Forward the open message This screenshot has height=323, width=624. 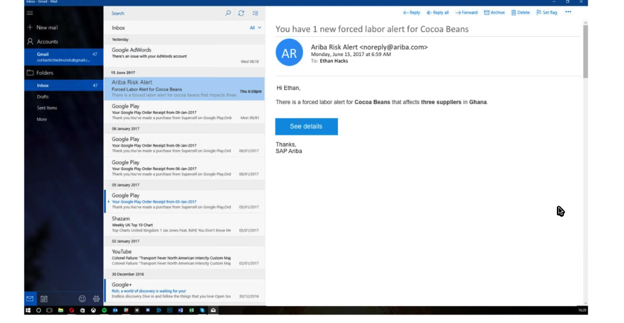[x=466, y=13]
